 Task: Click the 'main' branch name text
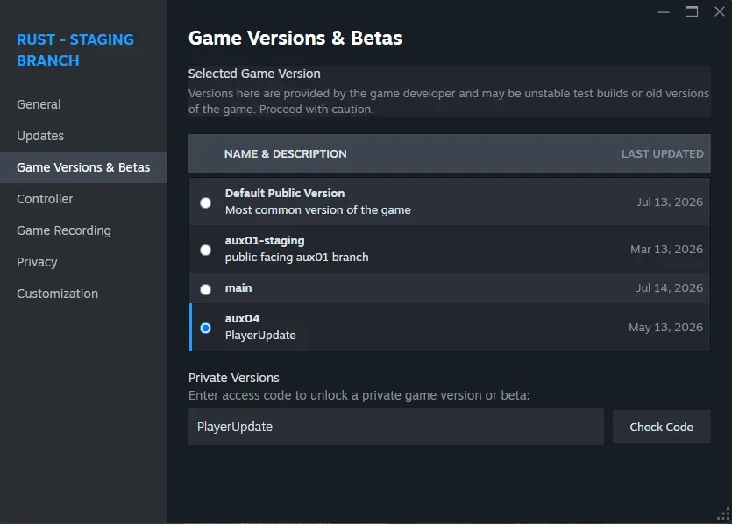click(x=238, y=288)
